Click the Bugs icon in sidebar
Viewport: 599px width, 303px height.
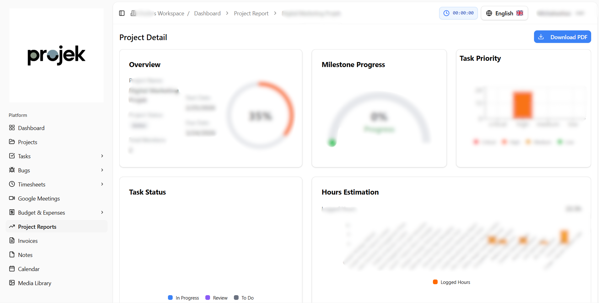(x=12, y=170)
